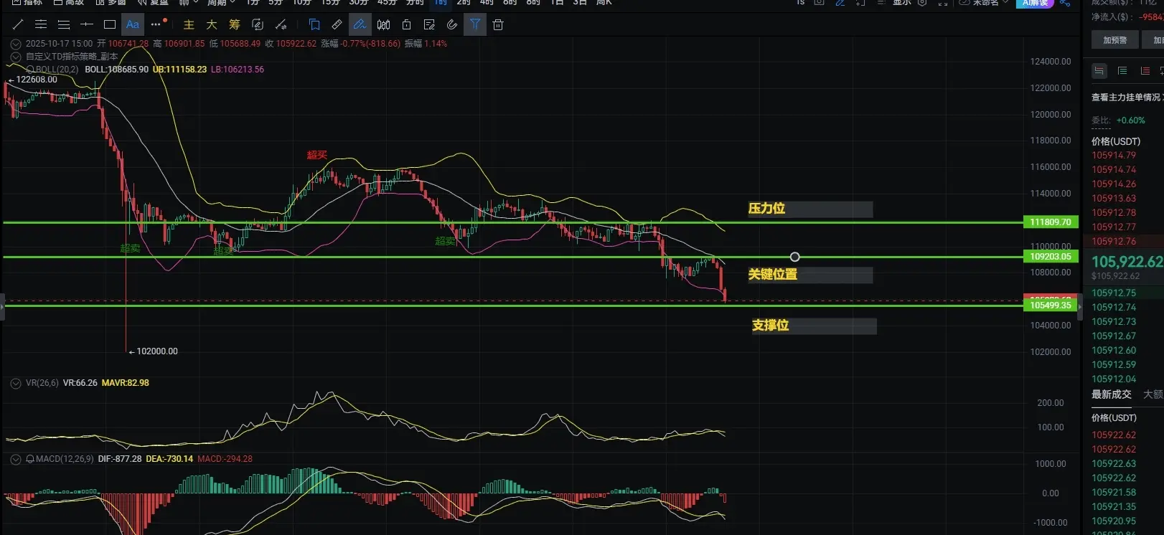Select the horizontal line tool
Image resolution: width=1164 pixels, height=535 pixels.
[x=87, y=24]
